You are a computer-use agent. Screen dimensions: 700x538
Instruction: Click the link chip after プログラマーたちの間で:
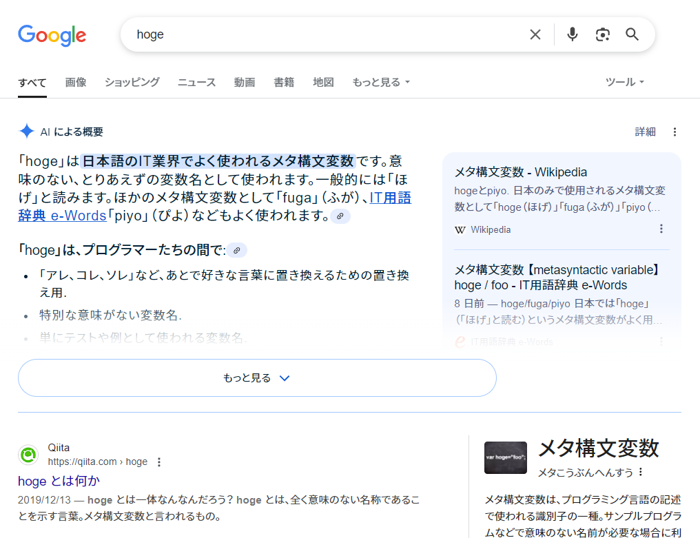pyautogui.click(x=237, y=251)
